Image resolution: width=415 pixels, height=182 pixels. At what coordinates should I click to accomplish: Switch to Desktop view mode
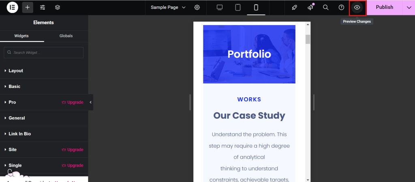tap(220, 7)
